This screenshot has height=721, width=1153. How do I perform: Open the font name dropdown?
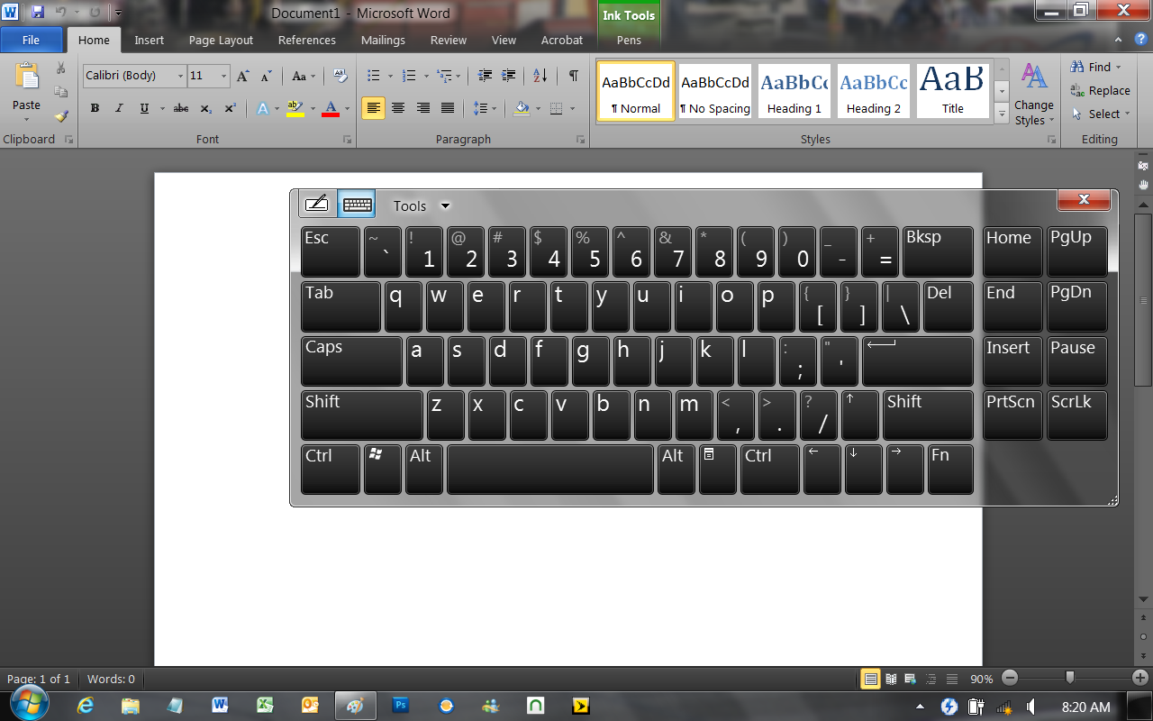180,76
